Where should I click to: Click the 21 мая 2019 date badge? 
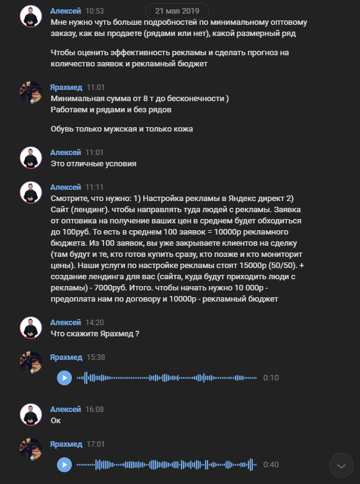[x=177, y=11]
